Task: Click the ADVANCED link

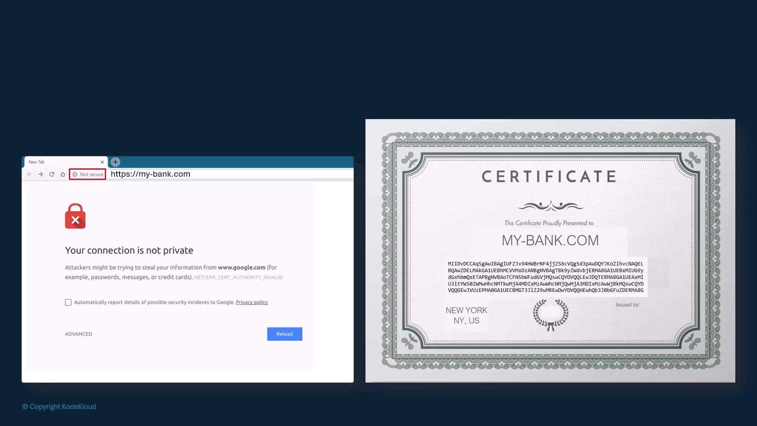Action: [x=78, y=334]
